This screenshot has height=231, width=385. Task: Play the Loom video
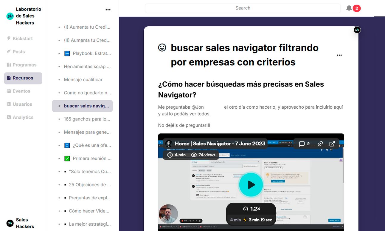[251, 185]
